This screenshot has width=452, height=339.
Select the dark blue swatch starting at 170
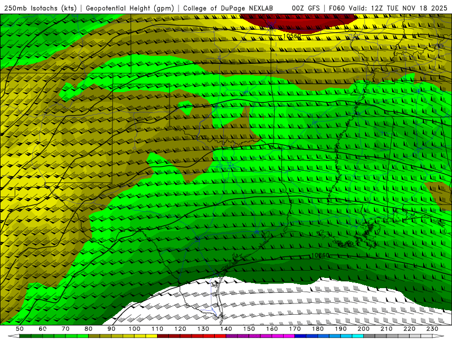pyautogui.click(x=301, y=336)
